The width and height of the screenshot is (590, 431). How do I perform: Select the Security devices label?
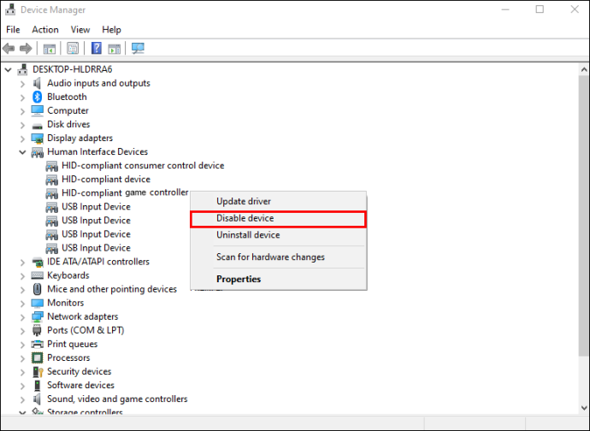[79, 371]
